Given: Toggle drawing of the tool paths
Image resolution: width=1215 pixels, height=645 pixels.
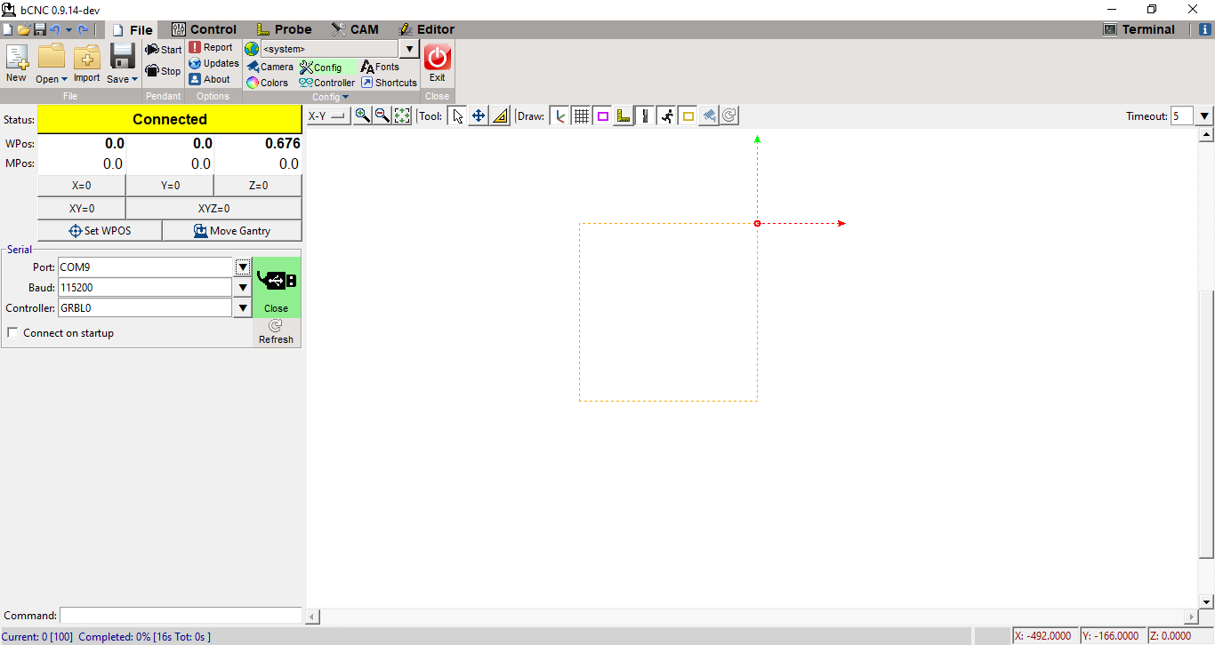Looking at the screenshot, I should 645,115.
